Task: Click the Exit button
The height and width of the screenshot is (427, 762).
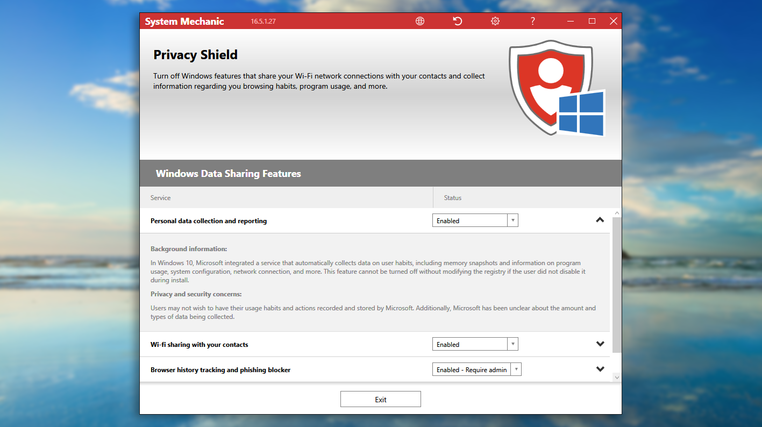Action: tap(381, 399)
